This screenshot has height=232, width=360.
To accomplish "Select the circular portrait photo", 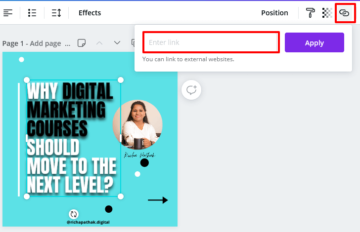I will click(137, 125).
